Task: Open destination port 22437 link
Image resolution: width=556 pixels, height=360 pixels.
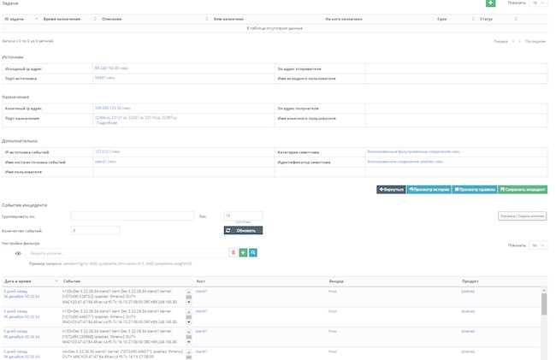Action: [x=133, y=117]
